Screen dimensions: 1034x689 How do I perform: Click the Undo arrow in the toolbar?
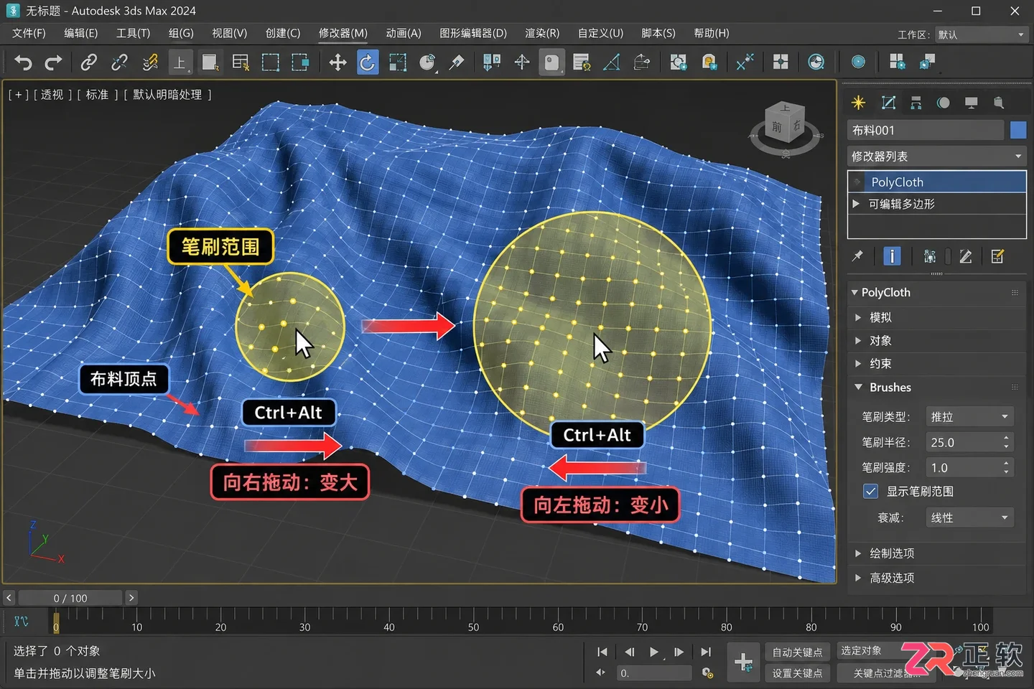tap(23, 62)
